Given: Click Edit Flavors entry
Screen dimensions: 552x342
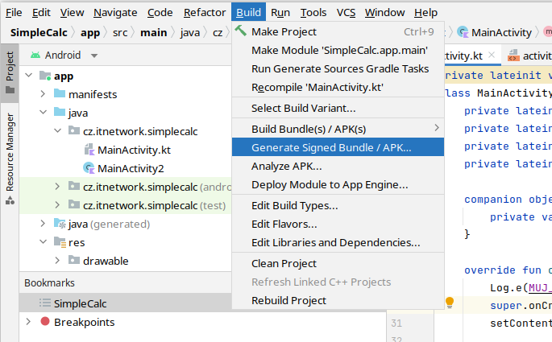Looking at the screenshot, I should click(x=338, y=224).
